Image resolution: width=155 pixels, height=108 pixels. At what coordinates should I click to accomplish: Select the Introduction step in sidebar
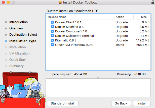point(18,22)
